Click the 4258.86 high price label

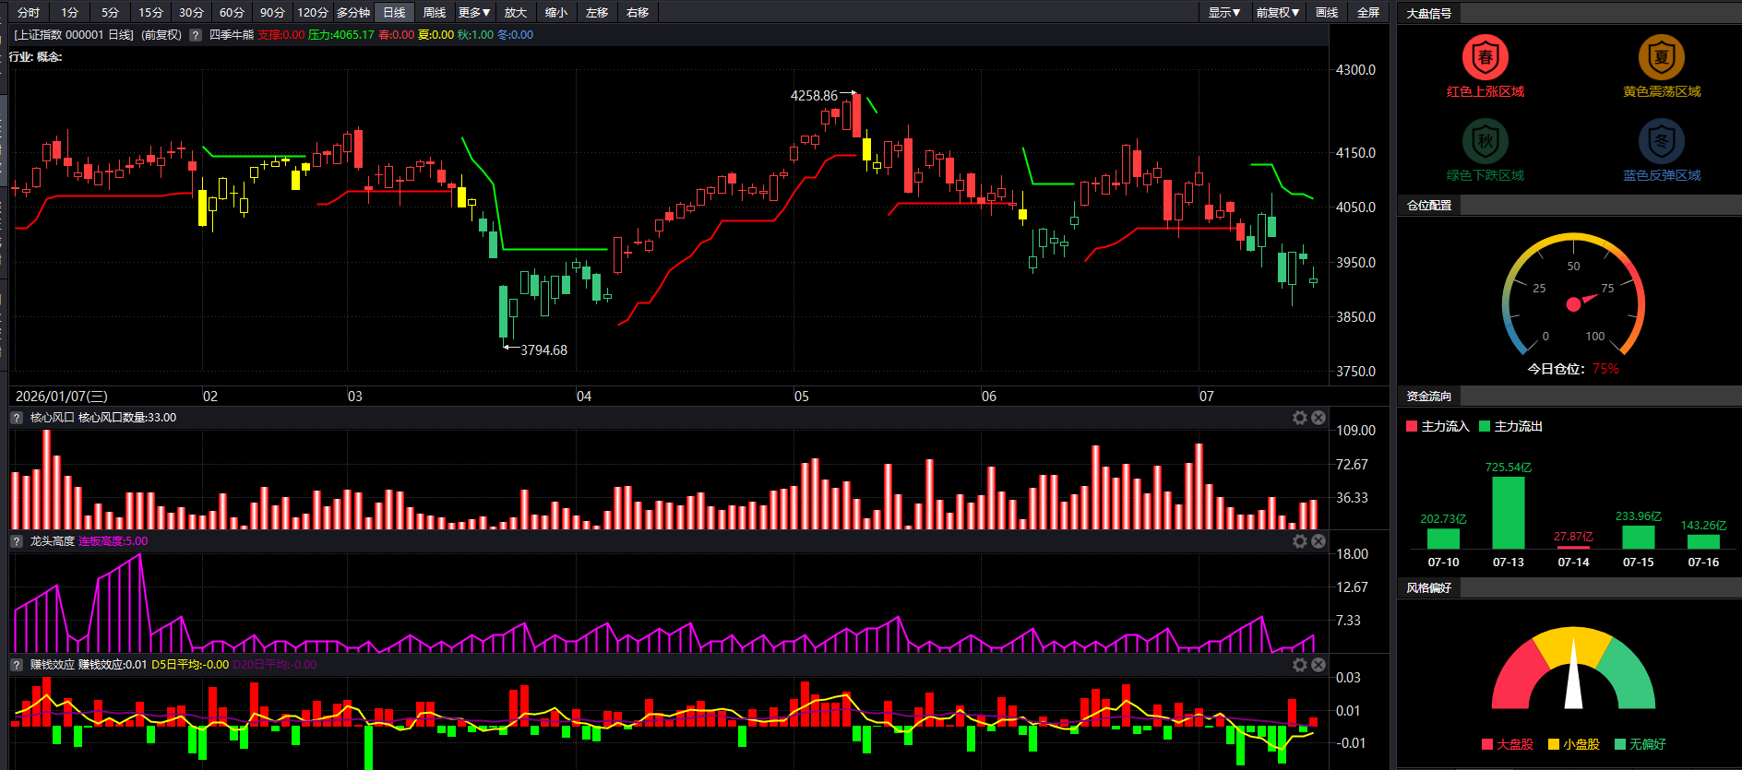[814, 96]
